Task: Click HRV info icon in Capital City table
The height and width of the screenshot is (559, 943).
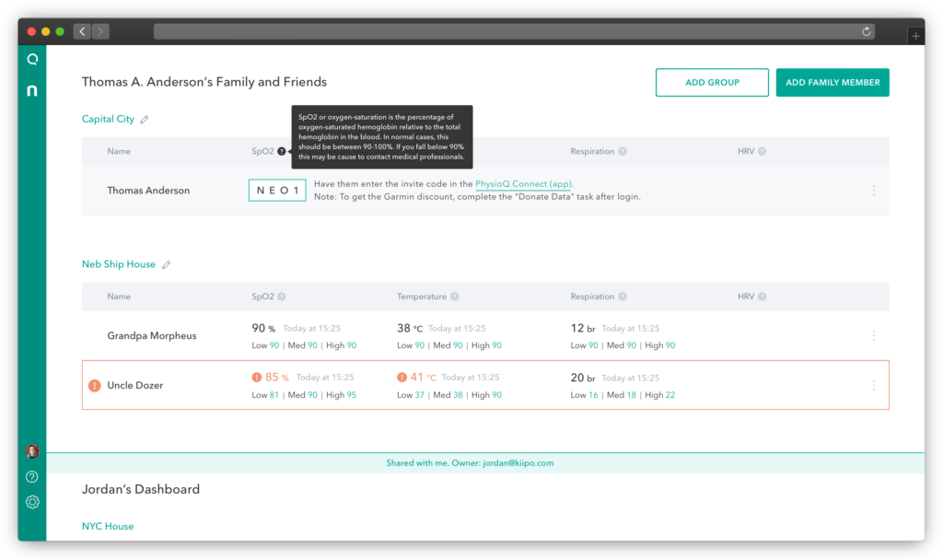Action: 762,152
